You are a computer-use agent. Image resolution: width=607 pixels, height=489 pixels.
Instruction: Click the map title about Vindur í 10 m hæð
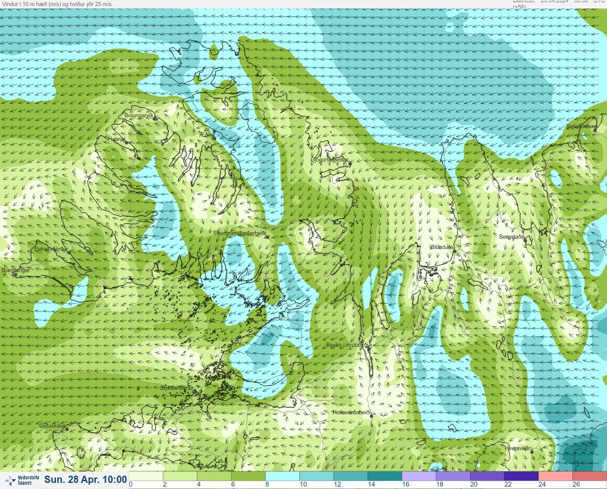[57, 4]
